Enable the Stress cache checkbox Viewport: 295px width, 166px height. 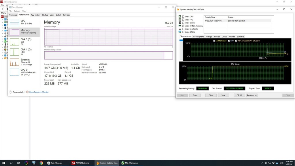point(183,23)
